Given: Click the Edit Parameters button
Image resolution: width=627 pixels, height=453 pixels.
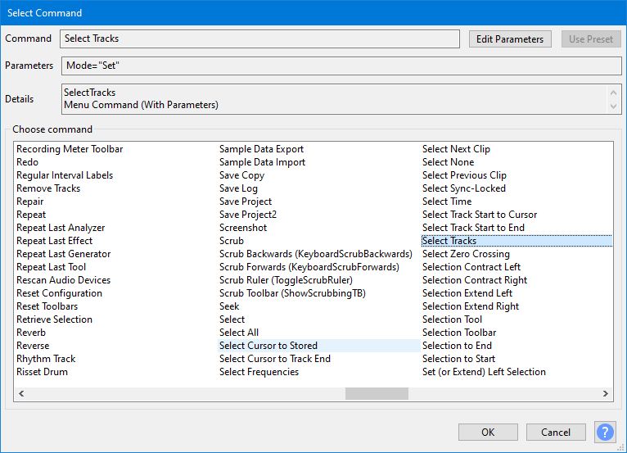Looking at the screenshot, I should click(510, 39).
